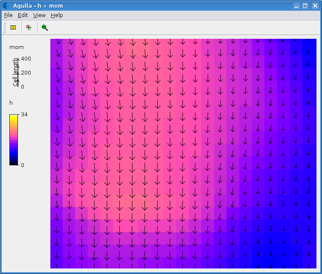
Task: Open the File menu
Action: [x=9, y=15]
